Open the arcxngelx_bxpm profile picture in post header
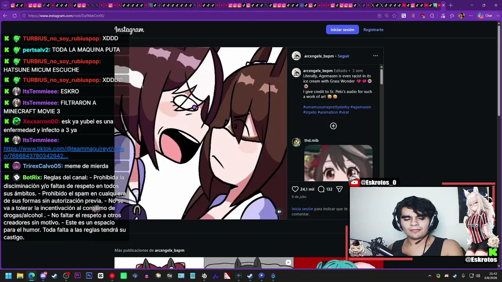The height and width of the screenshot is (282, 502). [296, 56]
